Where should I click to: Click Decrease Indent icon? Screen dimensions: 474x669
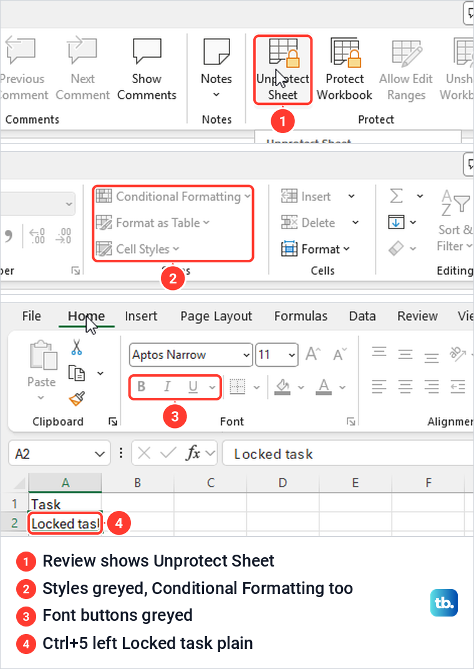pos(458,387)
